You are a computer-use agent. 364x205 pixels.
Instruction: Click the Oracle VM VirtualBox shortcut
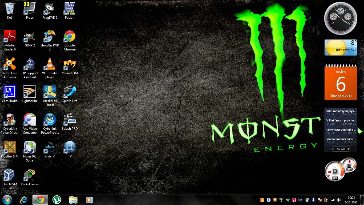[x=10, y=176]
